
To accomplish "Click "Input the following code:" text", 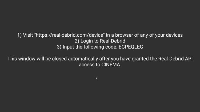I will tap(90, 47).
